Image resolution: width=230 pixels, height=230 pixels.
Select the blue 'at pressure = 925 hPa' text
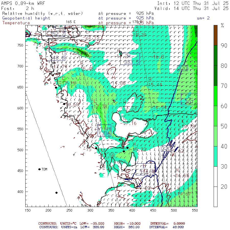point(126,18)
